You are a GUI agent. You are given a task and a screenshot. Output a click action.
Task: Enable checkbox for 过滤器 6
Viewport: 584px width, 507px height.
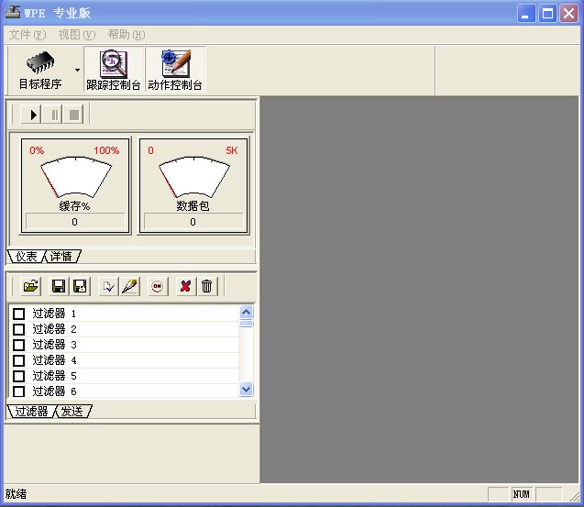18,391
